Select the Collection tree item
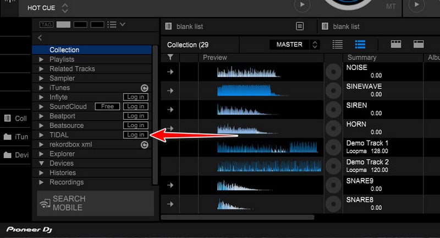 92,50
